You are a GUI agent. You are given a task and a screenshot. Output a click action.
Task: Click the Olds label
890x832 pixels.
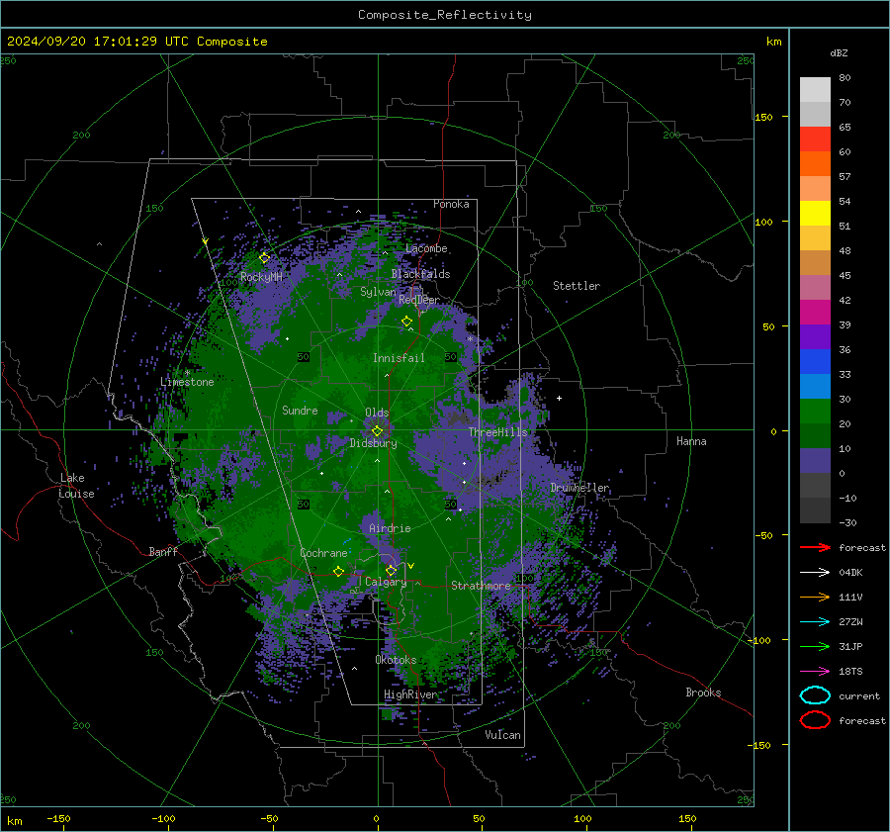377,413
